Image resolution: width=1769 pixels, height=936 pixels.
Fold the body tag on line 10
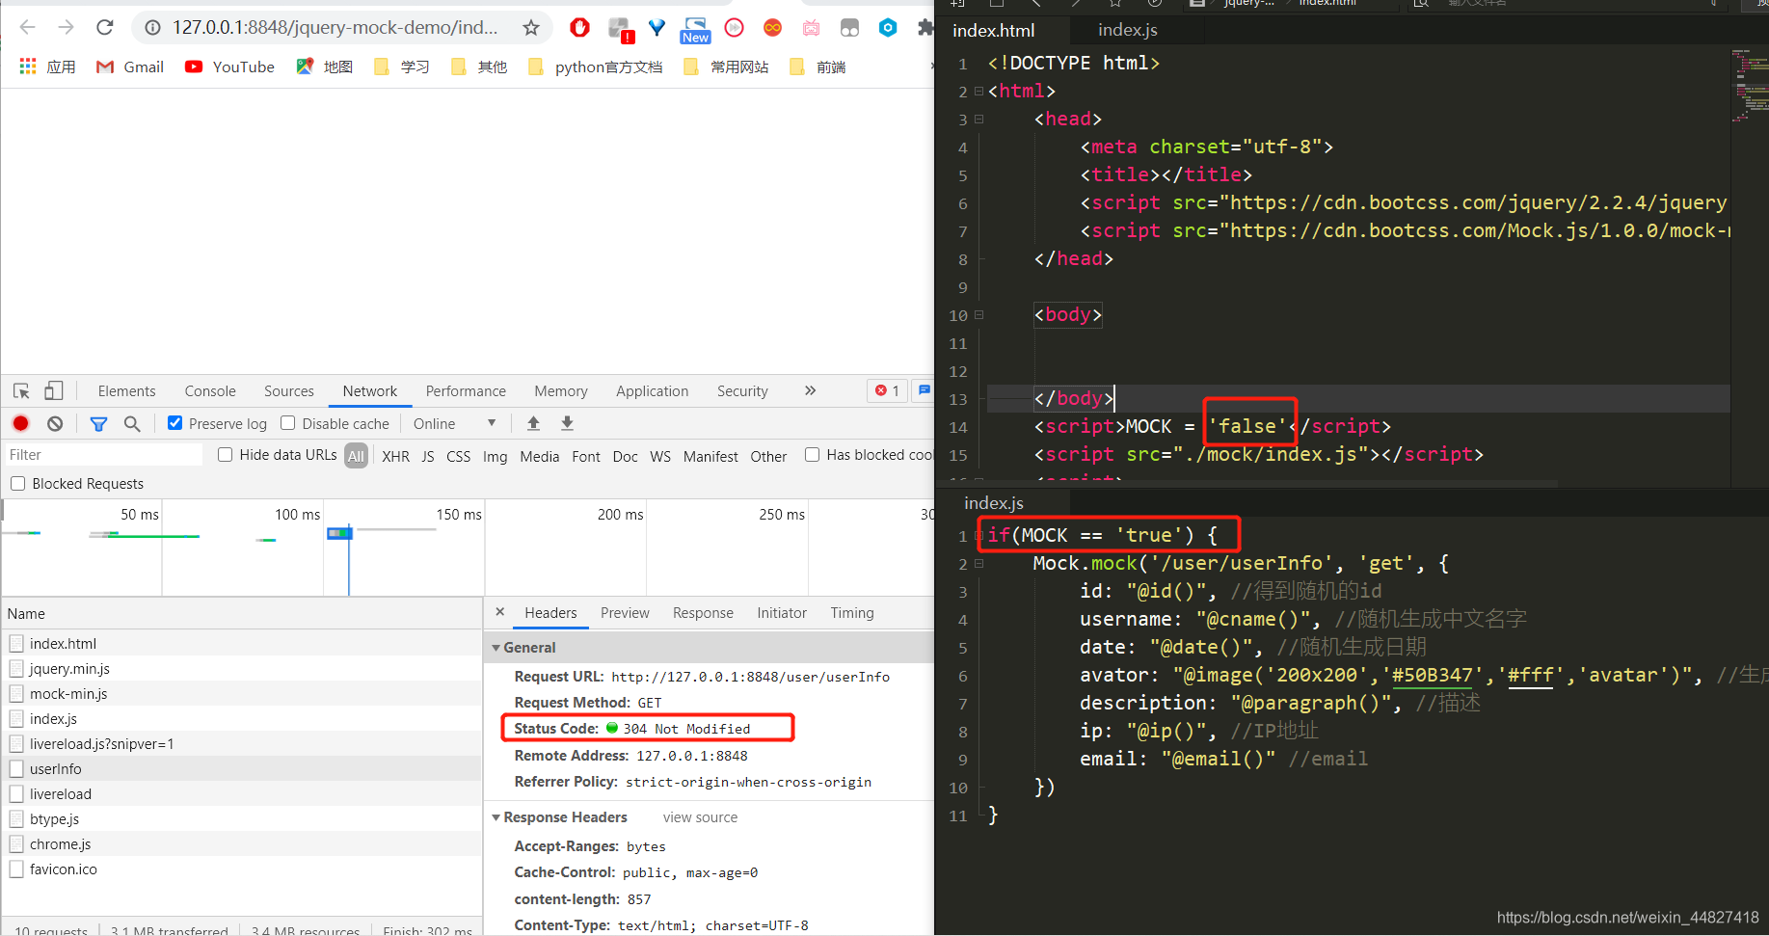pyautogui.click(x=978, y=315)
